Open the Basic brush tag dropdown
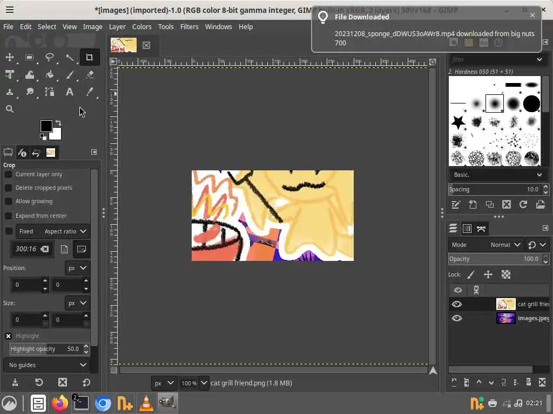This screenshot has width=553, height=414. pos(497,175)
